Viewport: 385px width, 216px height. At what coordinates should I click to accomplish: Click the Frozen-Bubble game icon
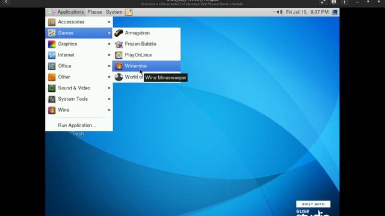[119, 44]
